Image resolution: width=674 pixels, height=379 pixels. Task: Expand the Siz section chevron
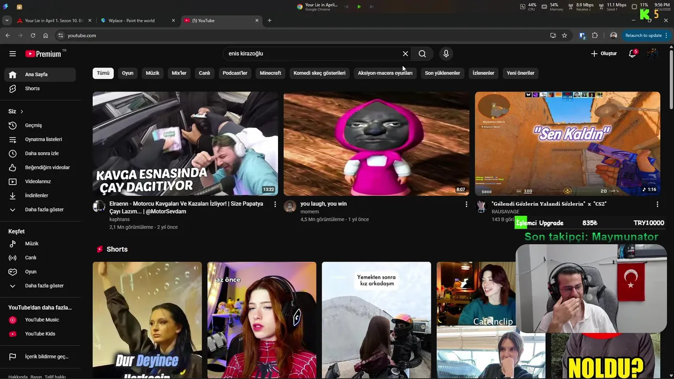(22, 112)
